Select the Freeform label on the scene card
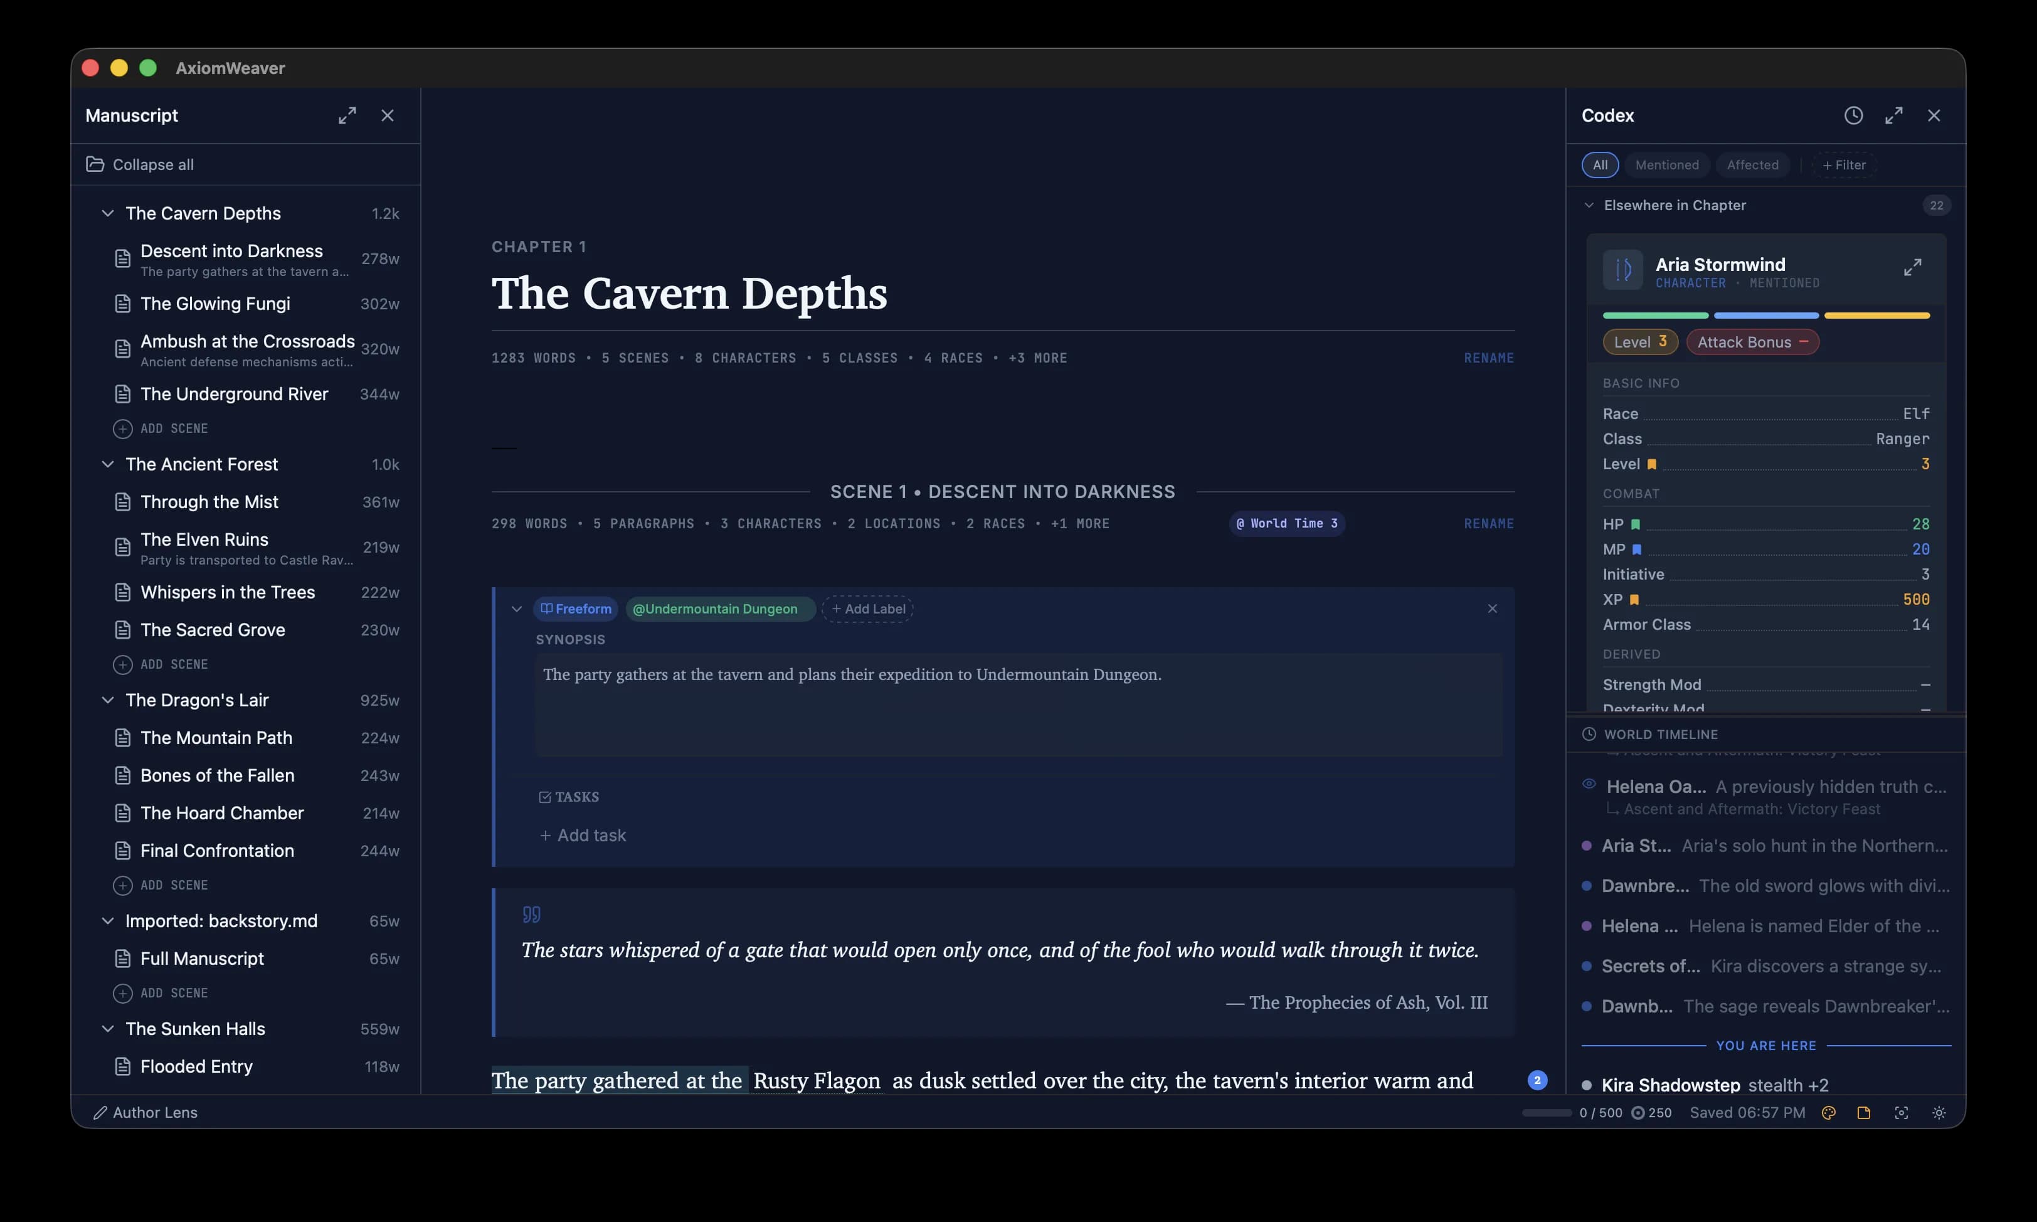Viewport: 2037px width, 1222px height. (576, 608)
